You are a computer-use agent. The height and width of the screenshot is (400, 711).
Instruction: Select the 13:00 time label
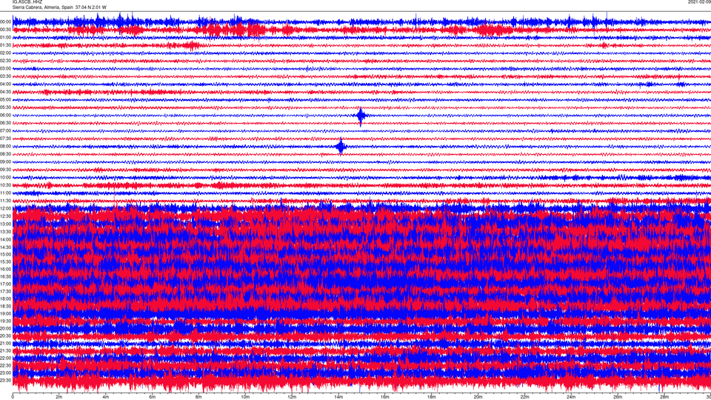pos(5,224)
